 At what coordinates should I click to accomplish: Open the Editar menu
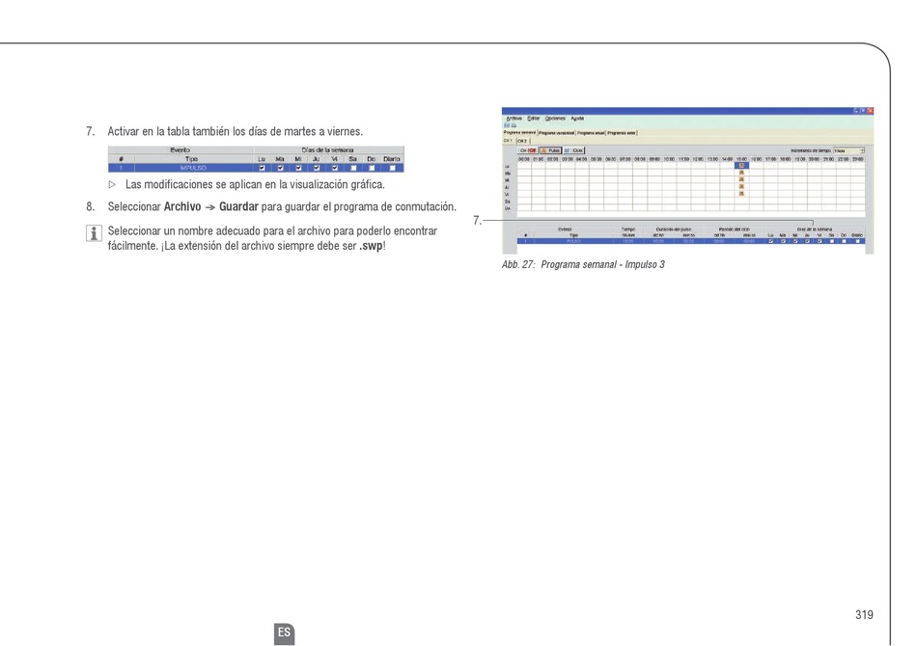click(534, 118)
